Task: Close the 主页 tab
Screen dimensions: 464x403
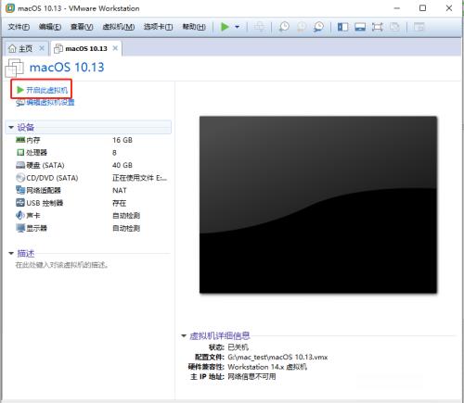Action: coord(42,48)
